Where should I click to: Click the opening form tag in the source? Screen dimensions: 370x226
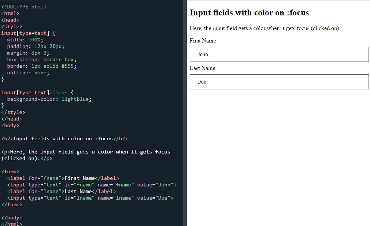pos(11,171)
